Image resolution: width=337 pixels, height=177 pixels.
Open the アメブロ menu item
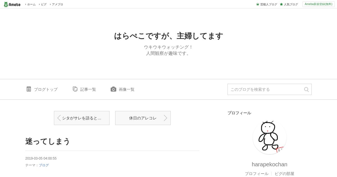(x=57, y=4)
